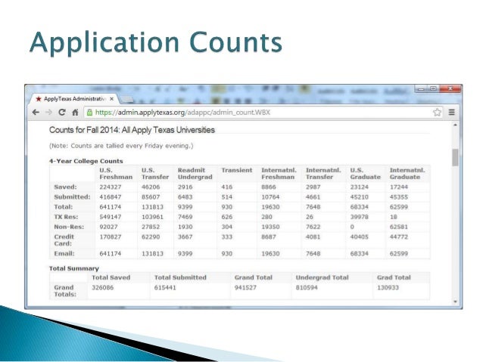
Task: Click the 4-Year College Counts heading
Action: (x=86, y=161)
